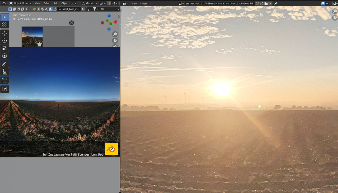Screen dimensions: 338x193
Task: Open the 3D viewport View menu
Action: 37,3
